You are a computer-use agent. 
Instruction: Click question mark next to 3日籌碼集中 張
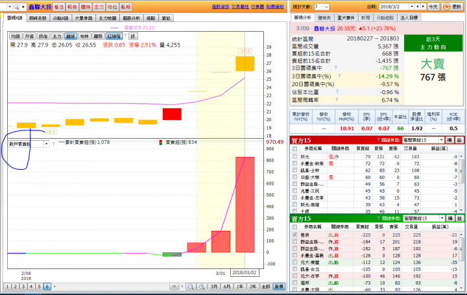tap(336, 67)
